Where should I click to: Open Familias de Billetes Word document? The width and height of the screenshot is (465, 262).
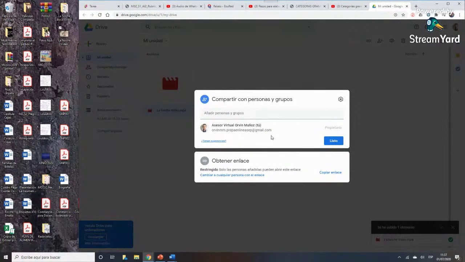click(x=9, y=159)
